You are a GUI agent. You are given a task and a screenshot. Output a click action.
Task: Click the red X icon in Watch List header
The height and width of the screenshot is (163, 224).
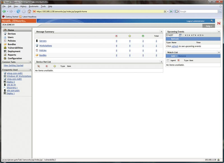point(178,60)
